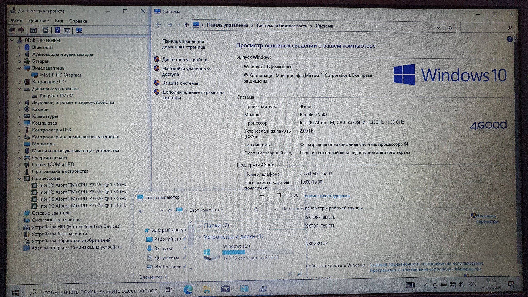Open Microsoft Edge from the taskbar

pos(188,290)
